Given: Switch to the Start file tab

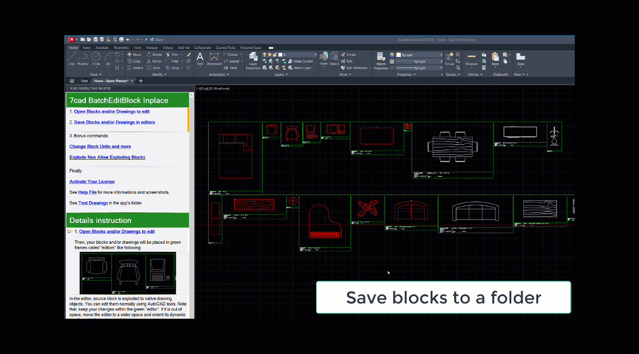Looking at the screenshot, I should click(x=84, y=81).
